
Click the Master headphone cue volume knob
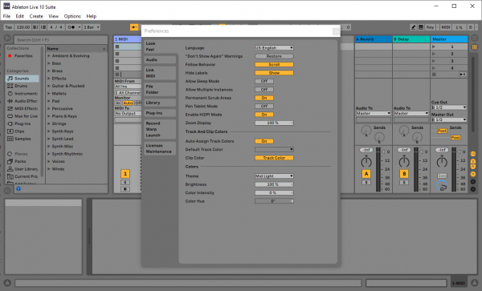coord(442,185)
